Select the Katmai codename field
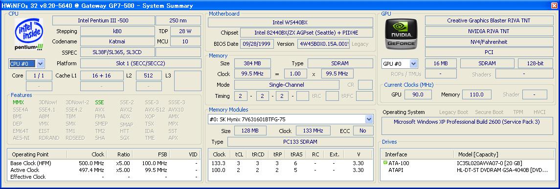 117,41
